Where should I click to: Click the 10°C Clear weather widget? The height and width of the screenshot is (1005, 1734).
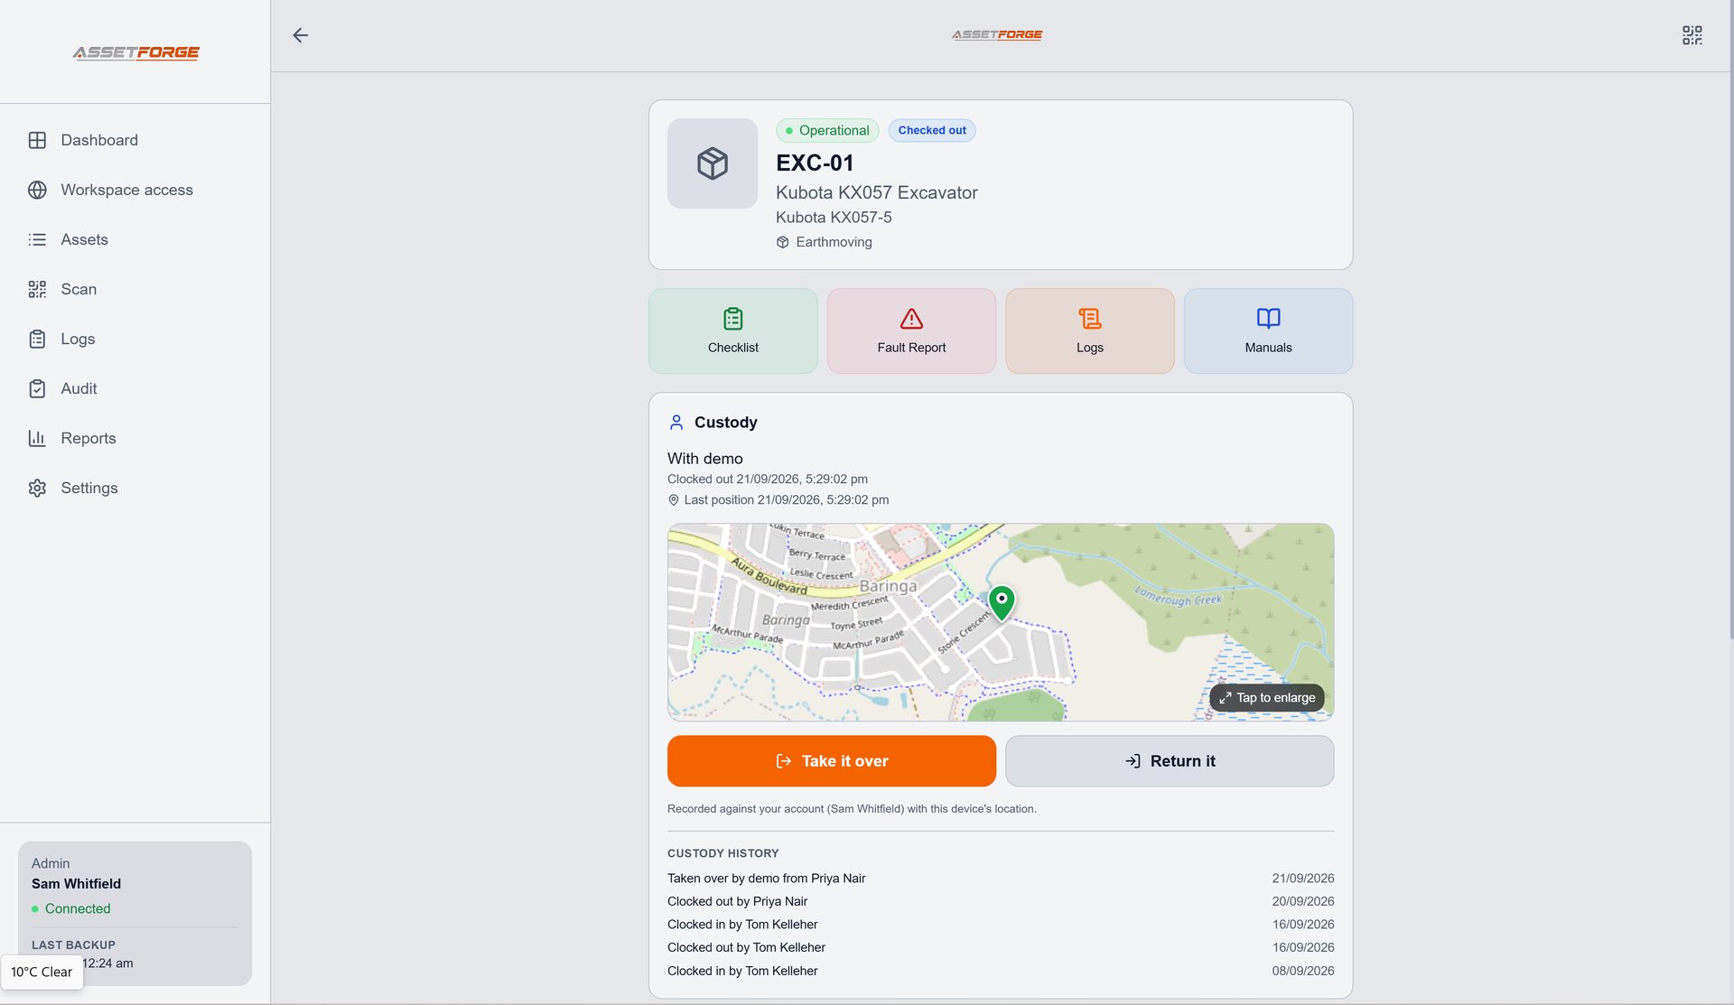coord(42,972)
